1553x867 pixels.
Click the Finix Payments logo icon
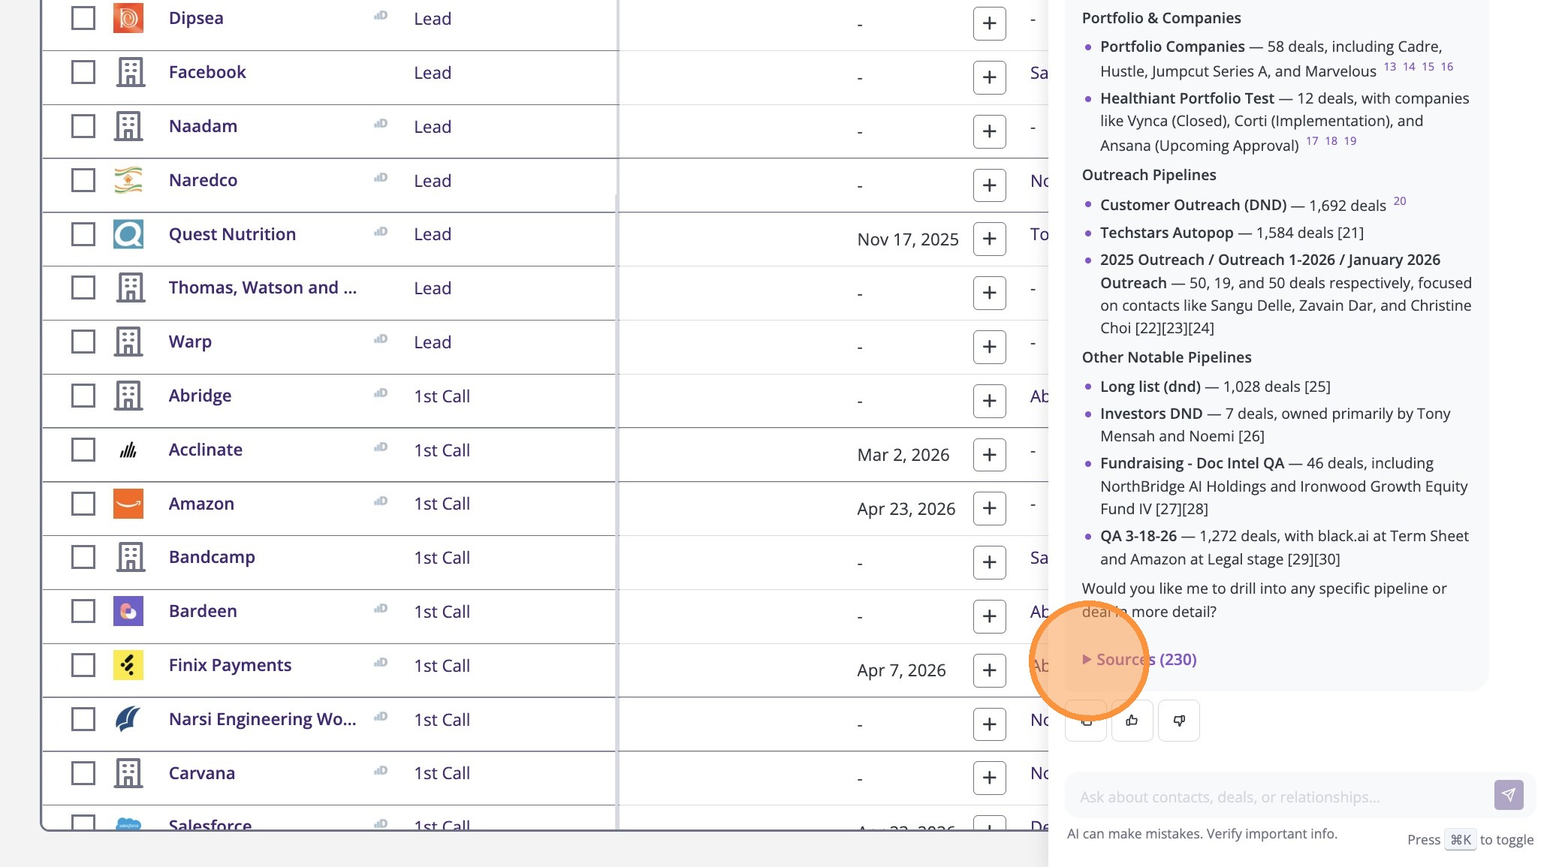(x=128, y=665)
